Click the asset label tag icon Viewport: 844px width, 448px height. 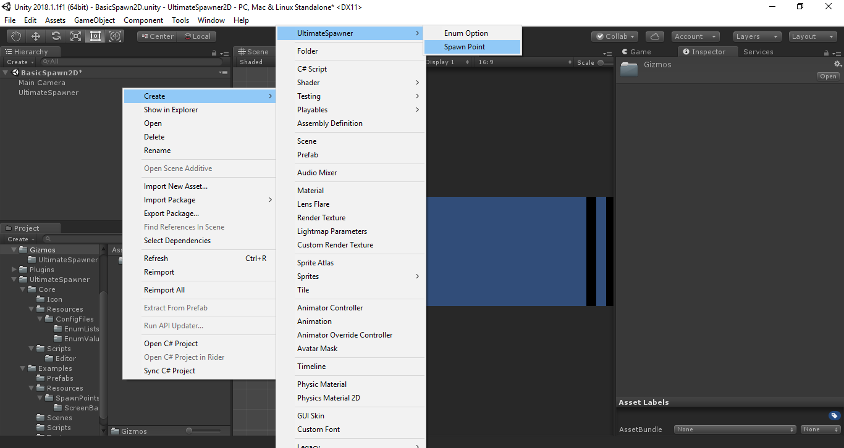[834, 415]
